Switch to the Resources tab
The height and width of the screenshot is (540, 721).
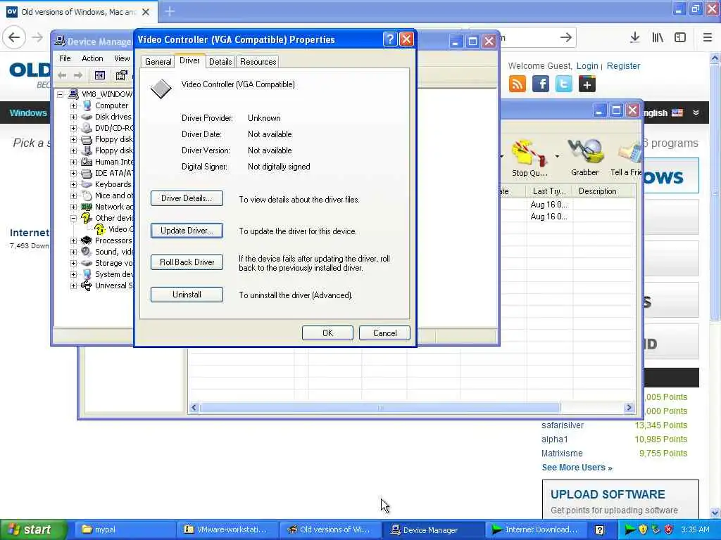(258, 62)
